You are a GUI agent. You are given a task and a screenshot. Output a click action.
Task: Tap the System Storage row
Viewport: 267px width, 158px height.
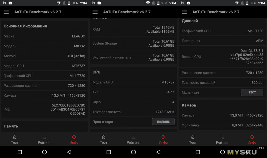(133, 43)
